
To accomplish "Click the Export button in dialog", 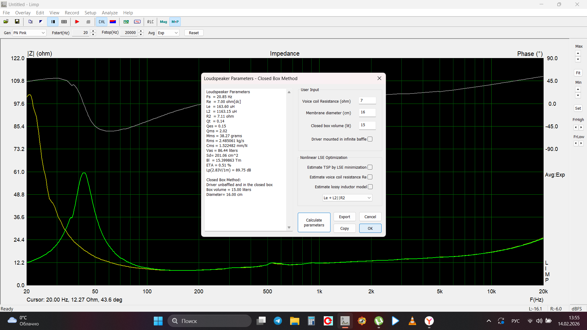I will click(345, 217).
